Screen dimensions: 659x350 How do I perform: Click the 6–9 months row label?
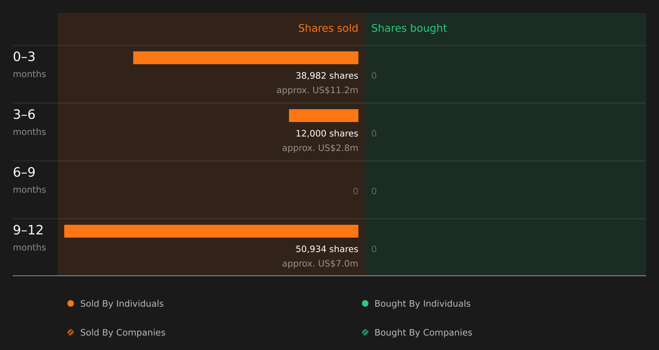[30, 180]
